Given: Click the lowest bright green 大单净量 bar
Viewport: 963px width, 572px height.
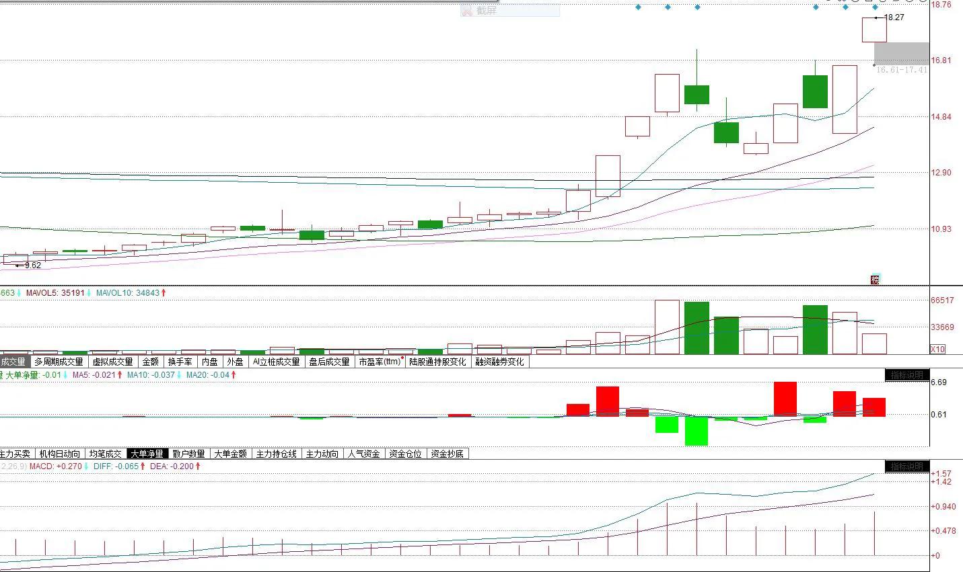Looking at the screenshot, I should [x=697, y=431].
